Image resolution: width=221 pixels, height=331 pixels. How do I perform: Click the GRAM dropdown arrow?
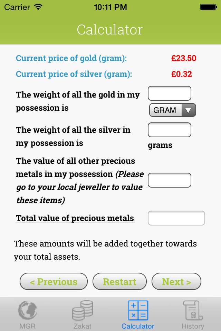[189, 110]
